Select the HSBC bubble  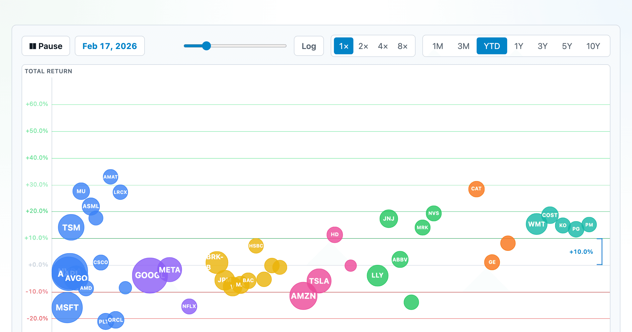256,246
